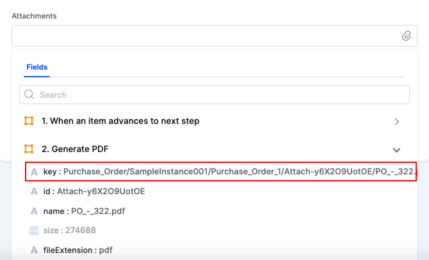Image resolution: width=429 pixels, height=260 pixels.
Task: Click the Search fields input box
Action: point(218,95)
